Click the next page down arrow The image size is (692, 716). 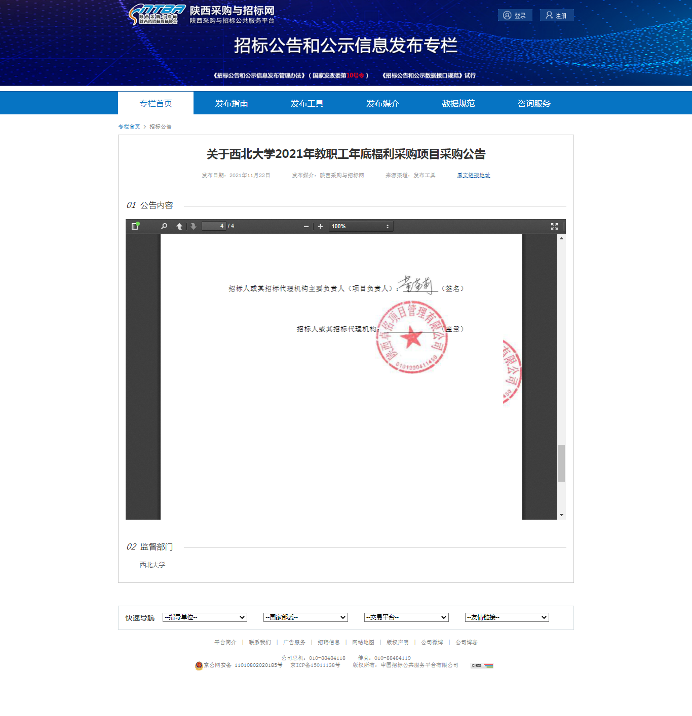[x=194, y=226]
